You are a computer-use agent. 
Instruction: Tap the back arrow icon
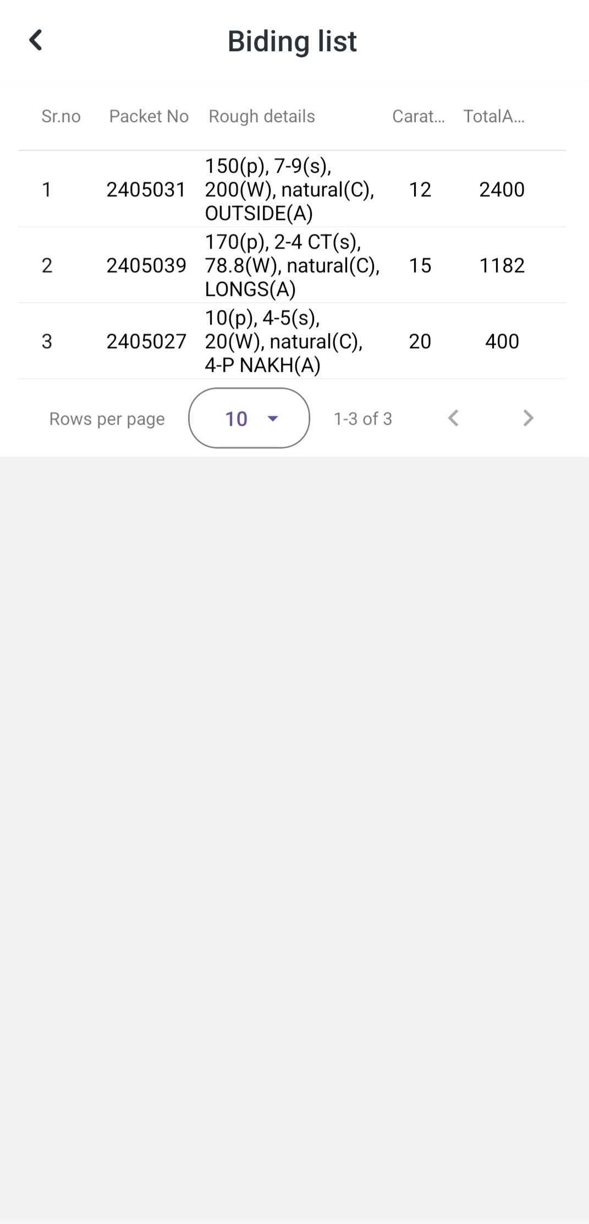[36, 40]
